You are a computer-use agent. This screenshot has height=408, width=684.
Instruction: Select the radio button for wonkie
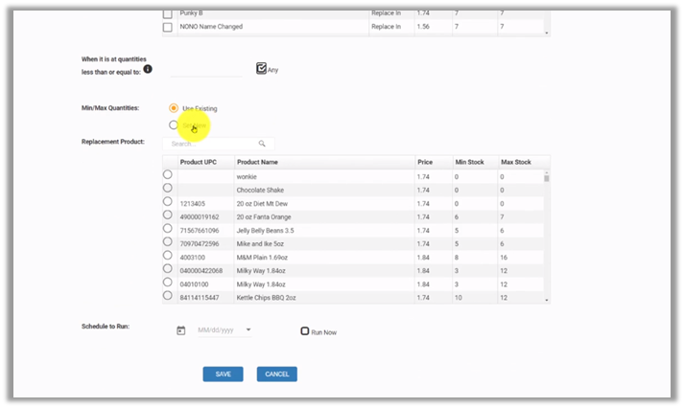[x=168, y=175]
